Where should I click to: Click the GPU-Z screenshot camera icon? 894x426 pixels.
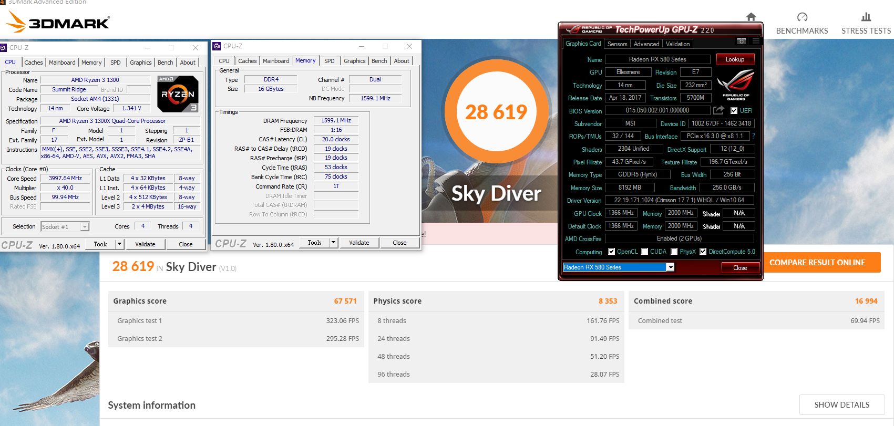741,41
